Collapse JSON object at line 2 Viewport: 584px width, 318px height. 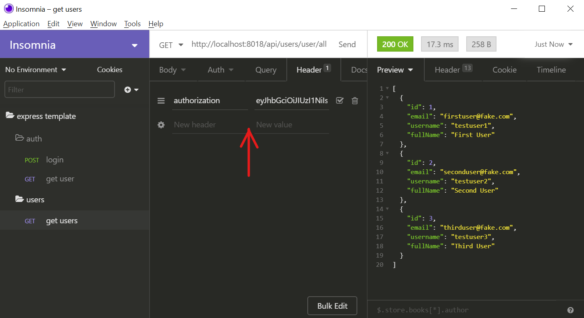pyautogui.click(x=388, y=98)
